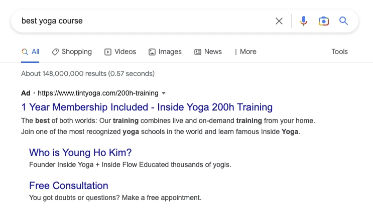Image resolution: width=373 pixels, height=215 pixels.
Task: Click the Images picture icon
Action: coord(152,51)
